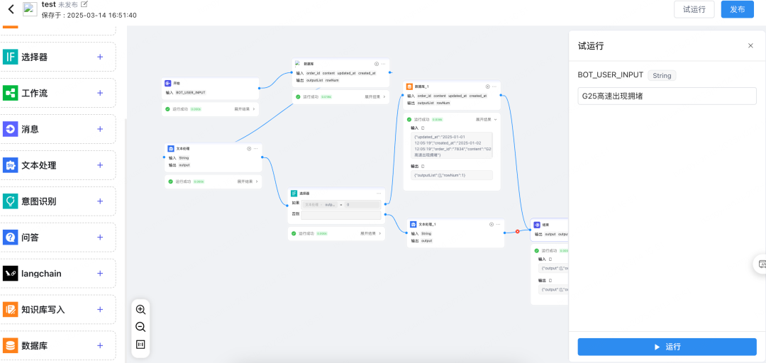Click the rowNum tag in 数据库_1 node
Viewport: 766px width, 363px height.
443,103
